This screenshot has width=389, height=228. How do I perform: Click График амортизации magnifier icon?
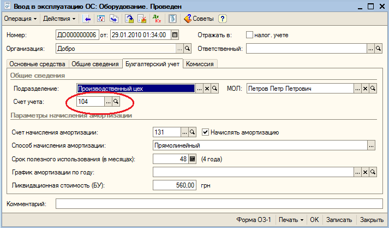[373, 172]
